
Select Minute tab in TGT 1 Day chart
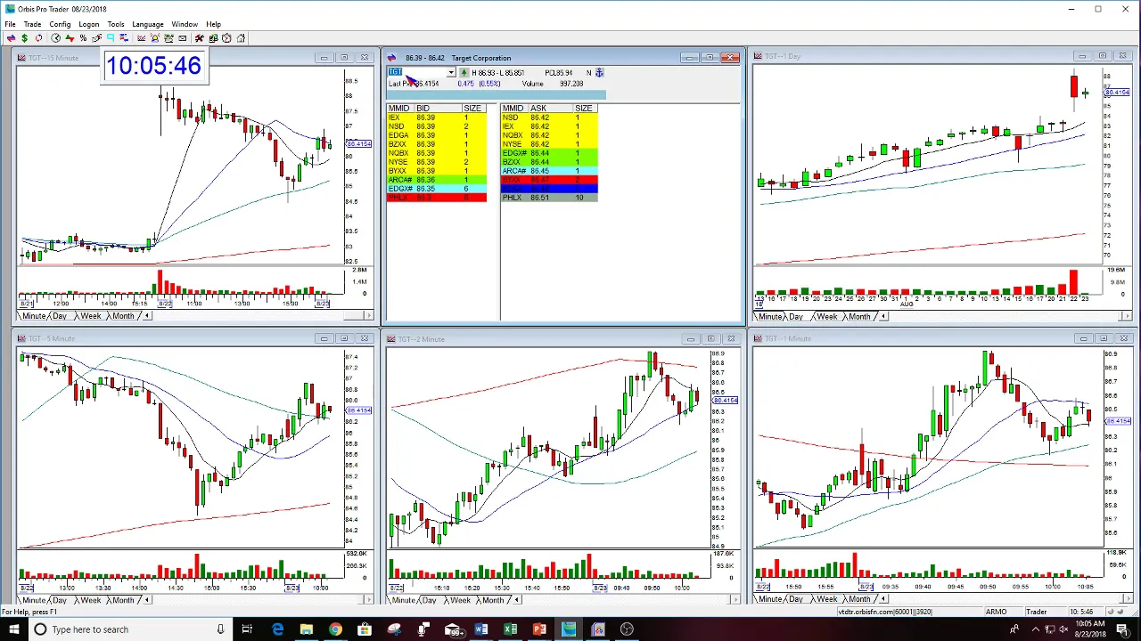point(770,317)
